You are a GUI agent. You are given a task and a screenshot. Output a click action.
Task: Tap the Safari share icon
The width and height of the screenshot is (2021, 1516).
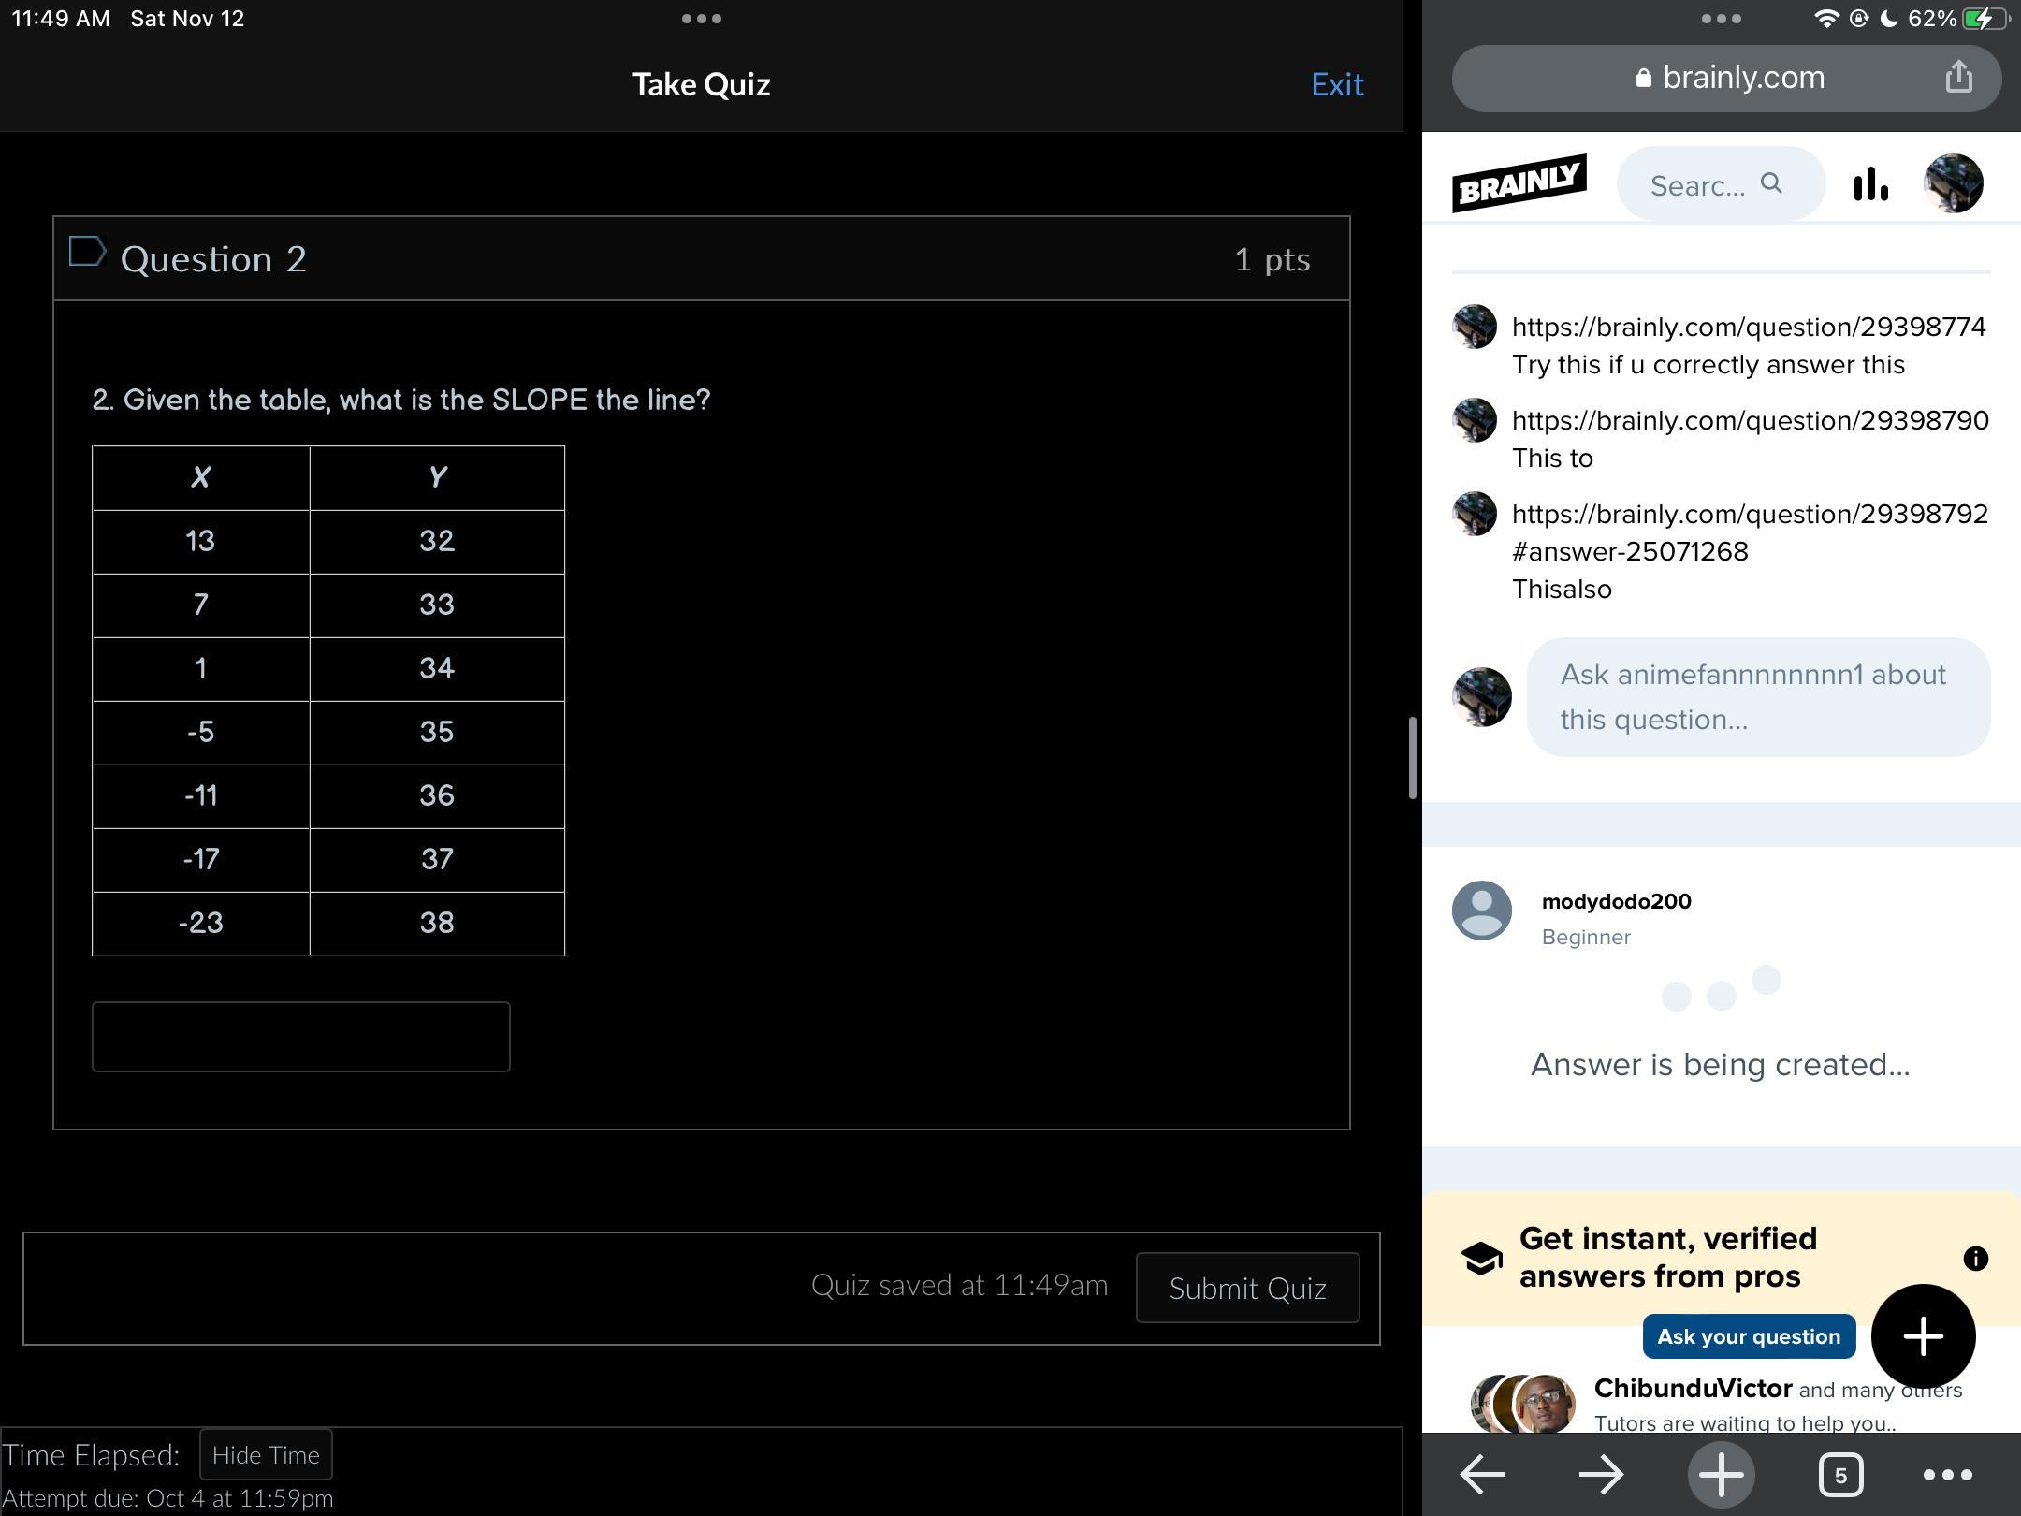pyautogui.click(x=1958, y=78)
